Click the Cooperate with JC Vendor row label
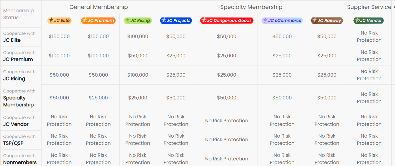Viewport: 395px width, 166px height. [x=19, y=121]
